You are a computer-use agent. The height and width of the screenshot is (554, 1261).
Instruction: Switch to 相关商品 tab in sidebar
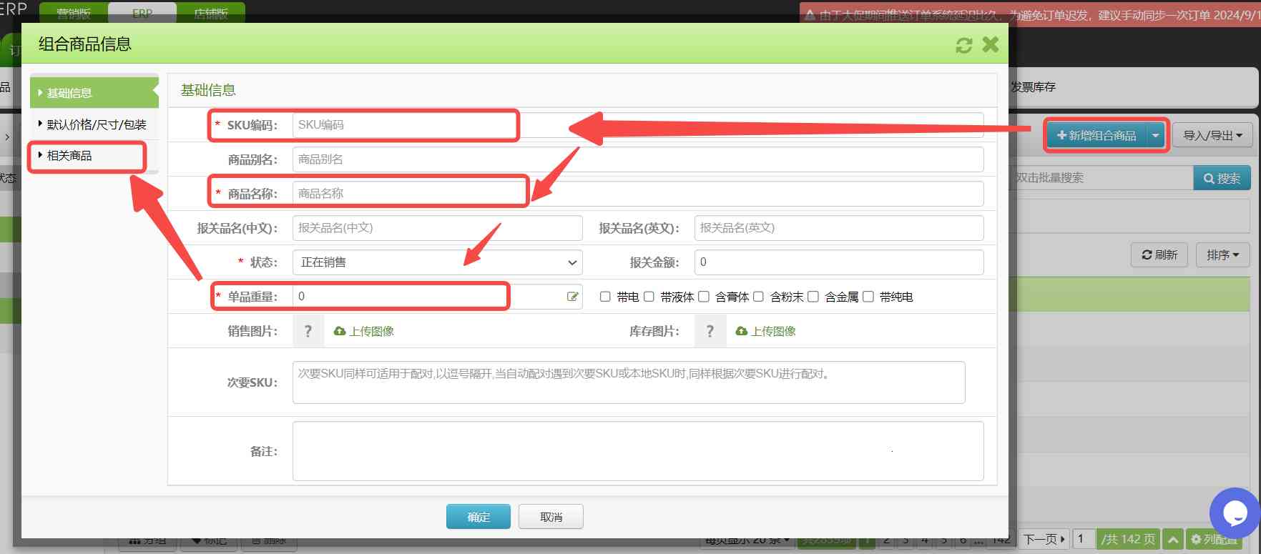(x=69, y=156)
